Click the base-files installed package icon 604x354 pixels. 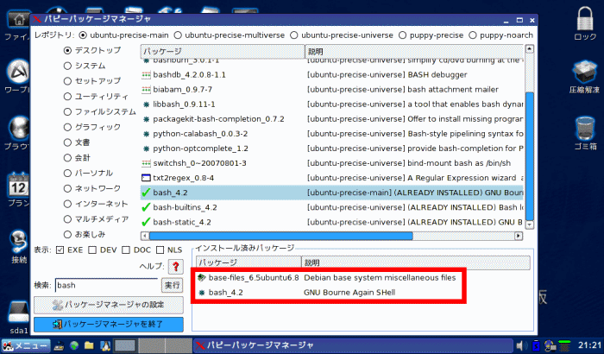tap(201, 278)
